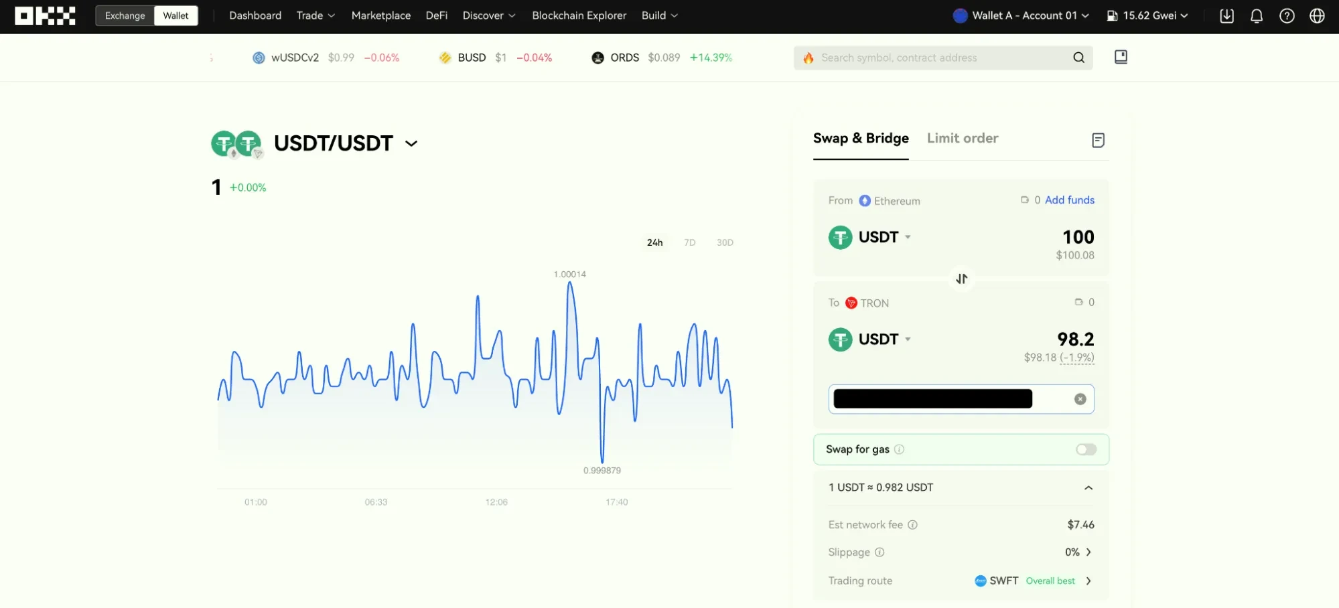Click the SWFT route icon
This screenshot has height=608, width=1339.
point(980,581)
